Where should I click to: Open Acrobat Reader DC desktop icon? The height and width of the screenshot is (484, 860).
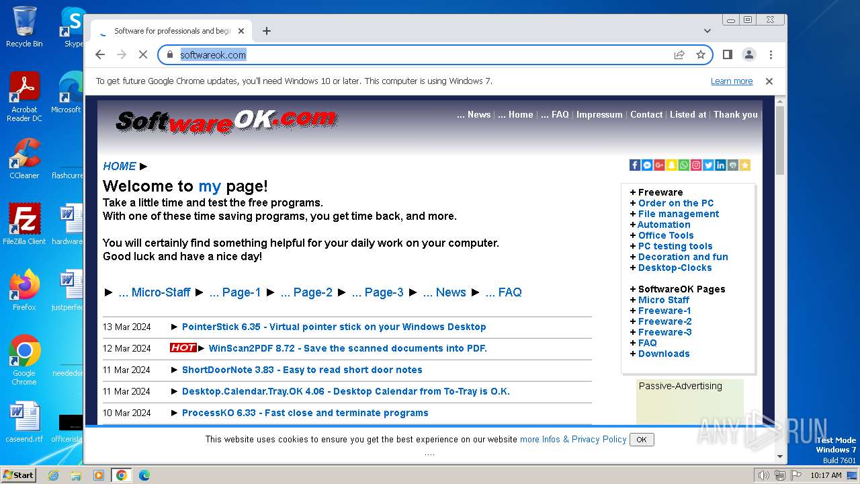point(24,97)
